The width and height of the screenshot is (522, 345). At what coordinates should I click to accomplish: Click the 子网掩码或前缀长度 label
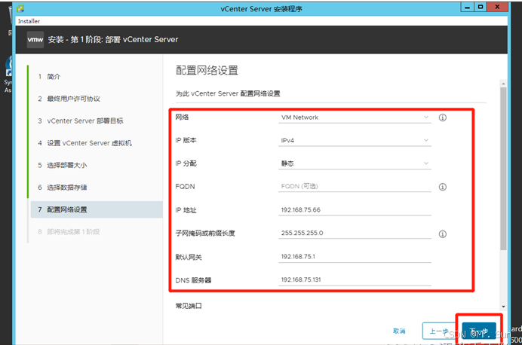[205, 234]
